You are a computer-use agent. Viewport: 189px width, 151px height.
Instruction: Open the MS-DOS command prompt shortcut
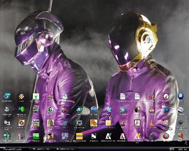tap(151, 96)
